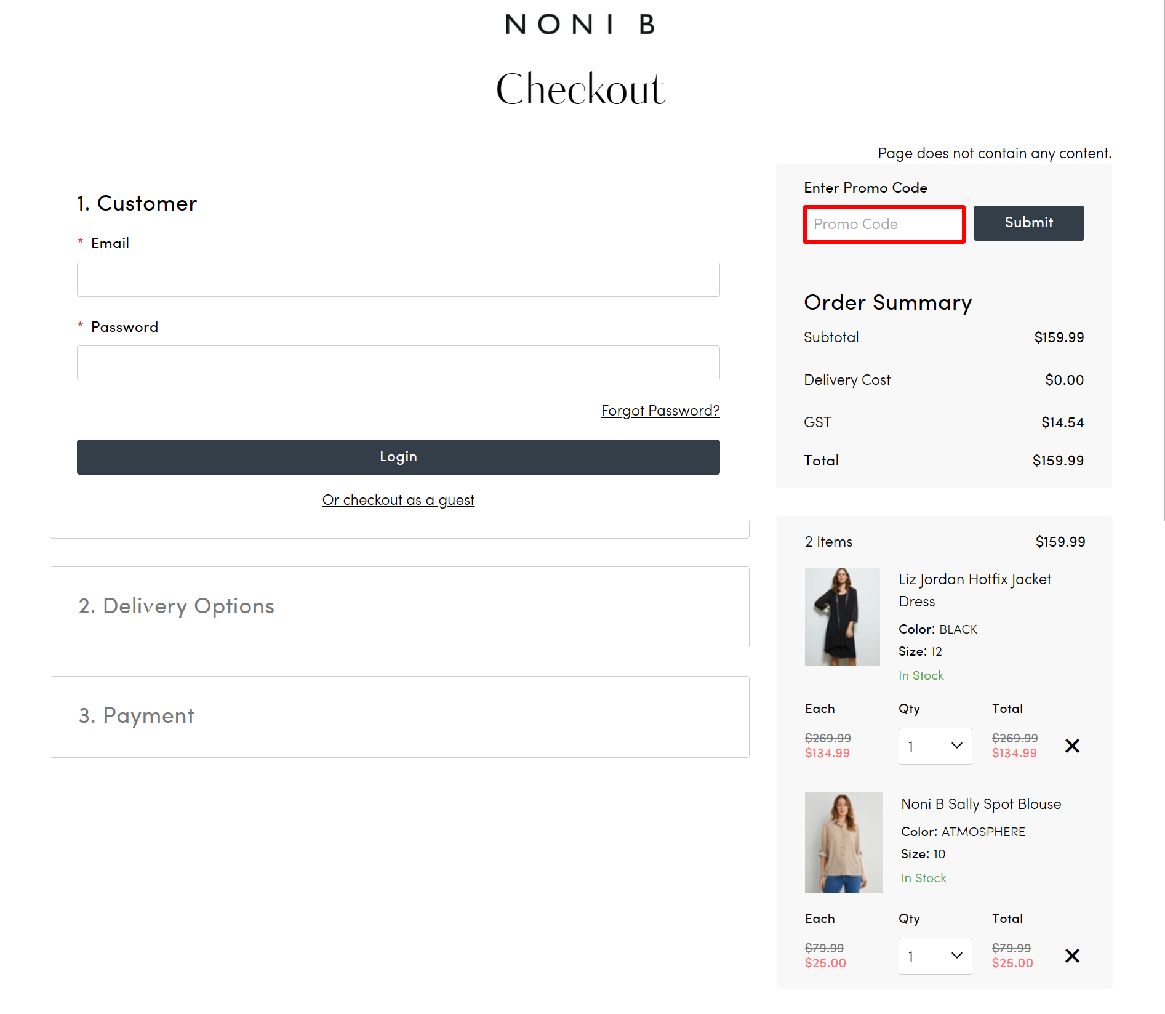Open the Sally Spot Blouse product thumbnail
This screenshot has height=1014, width=1165.
coord(843,842)
